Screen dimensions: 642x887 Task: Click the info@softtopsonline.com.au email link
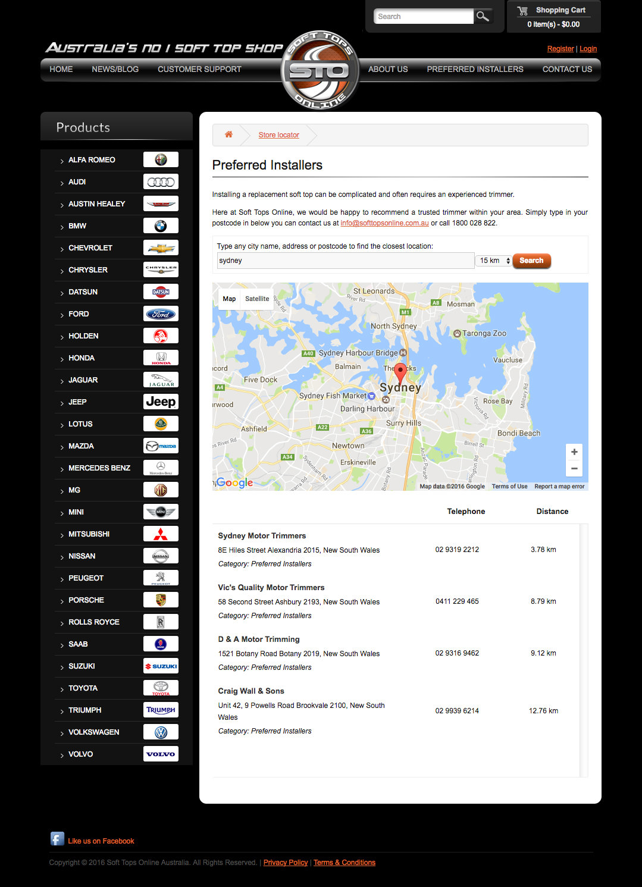[384, 223]
